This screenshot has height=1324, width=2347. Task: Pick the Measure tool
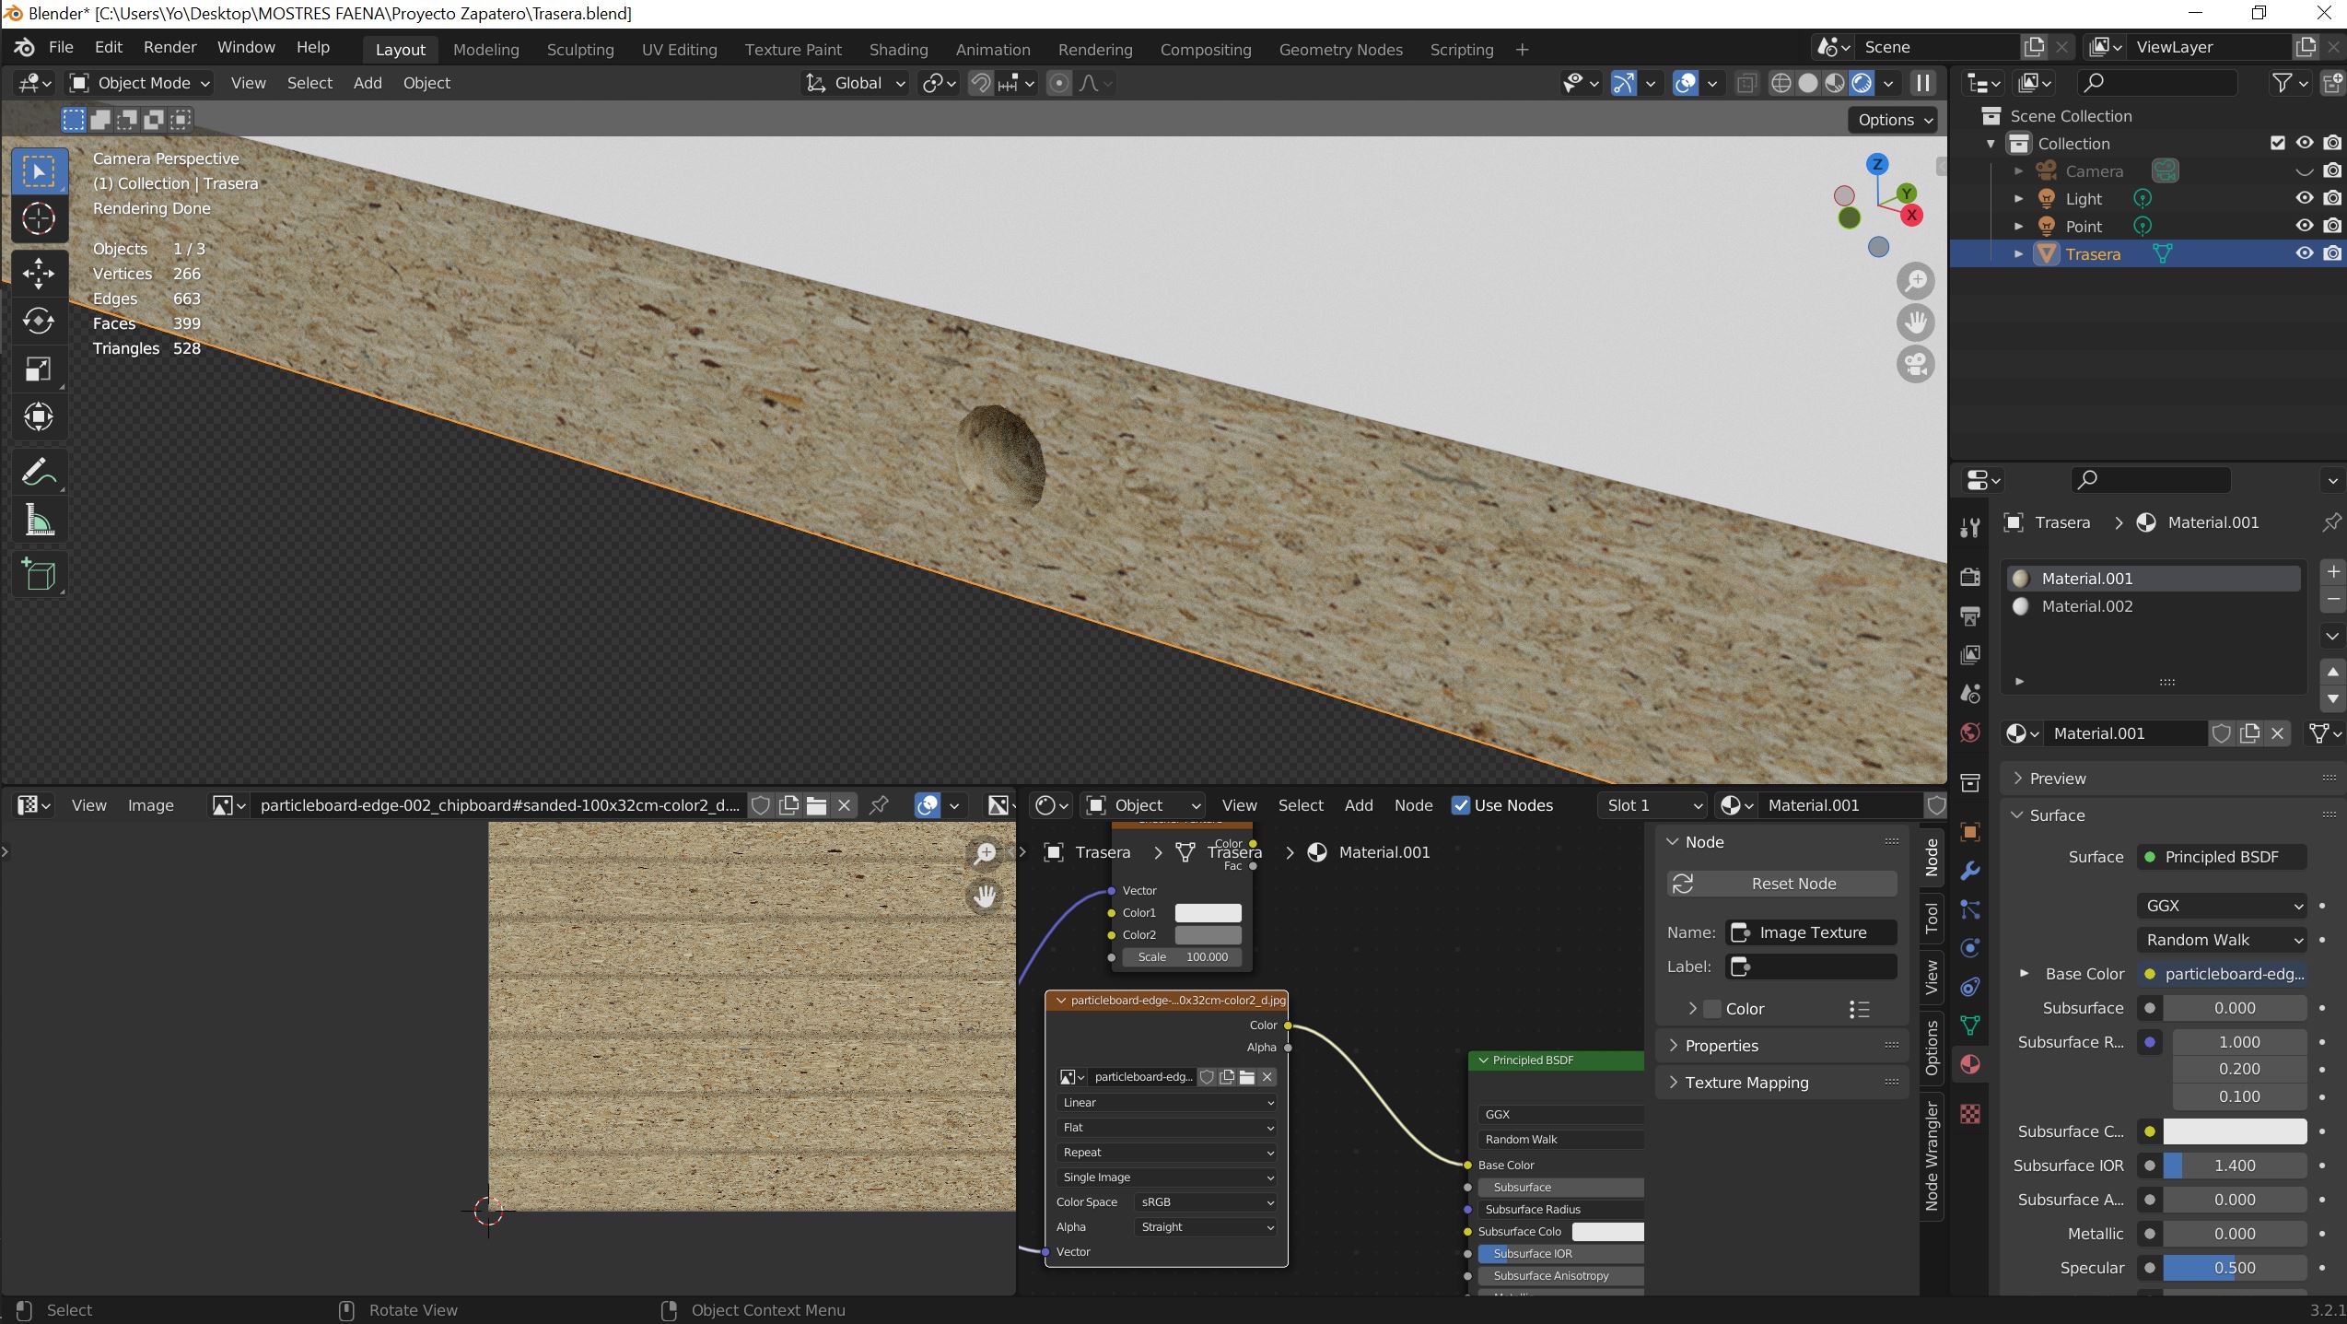[39, 521]
